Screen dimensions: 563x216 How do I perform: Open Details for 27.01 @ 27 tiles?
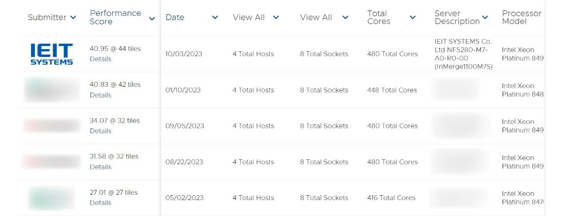100,203
